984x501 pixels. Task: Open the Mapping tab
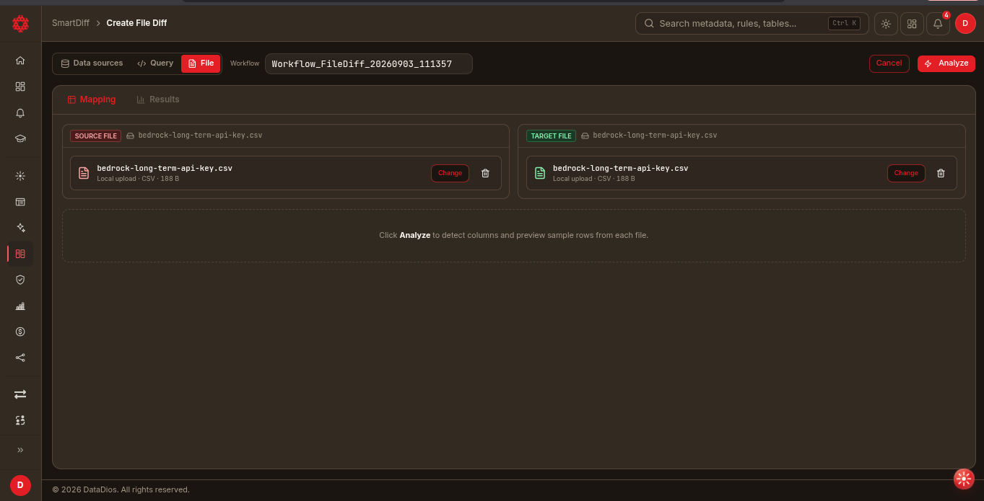pyautogui.click(x=91, y=99)
